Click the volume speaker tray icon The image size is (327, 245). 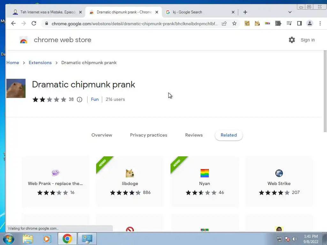tap(295, 239)
